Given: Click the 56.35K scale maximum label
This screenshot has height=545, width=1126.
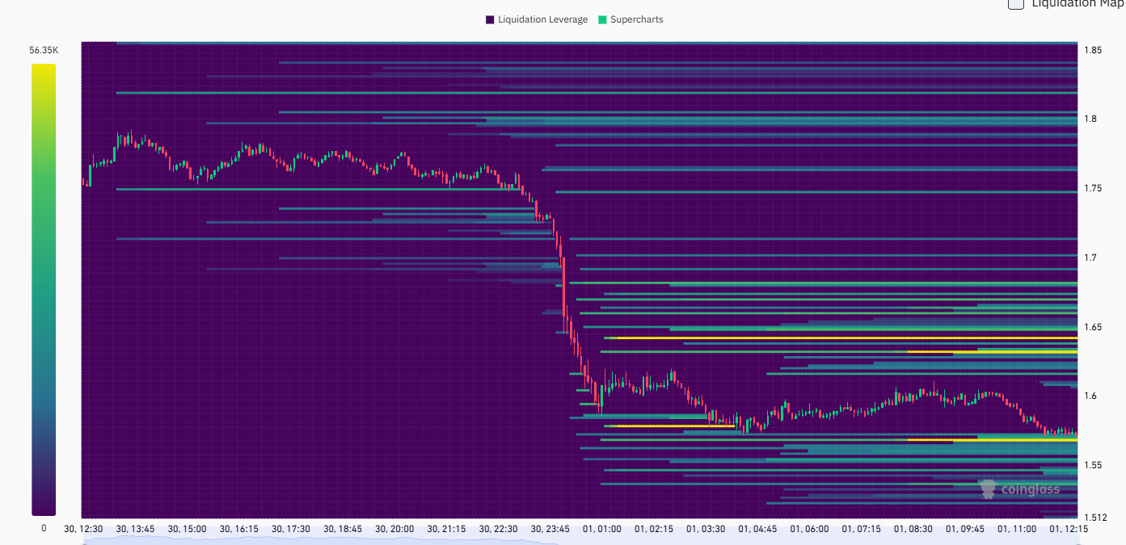Looking at the screenshot, I should [x=44, y=50].
